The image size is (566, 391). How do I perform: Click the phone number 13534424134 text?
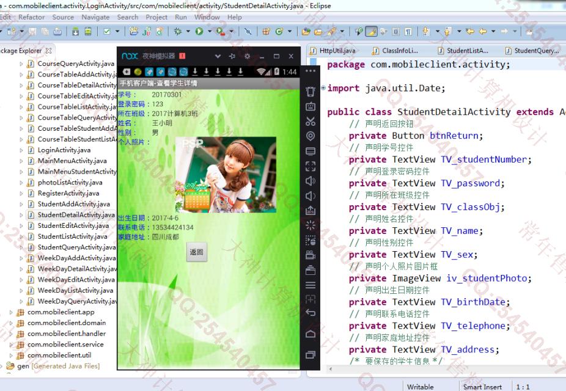click(172, 228)
